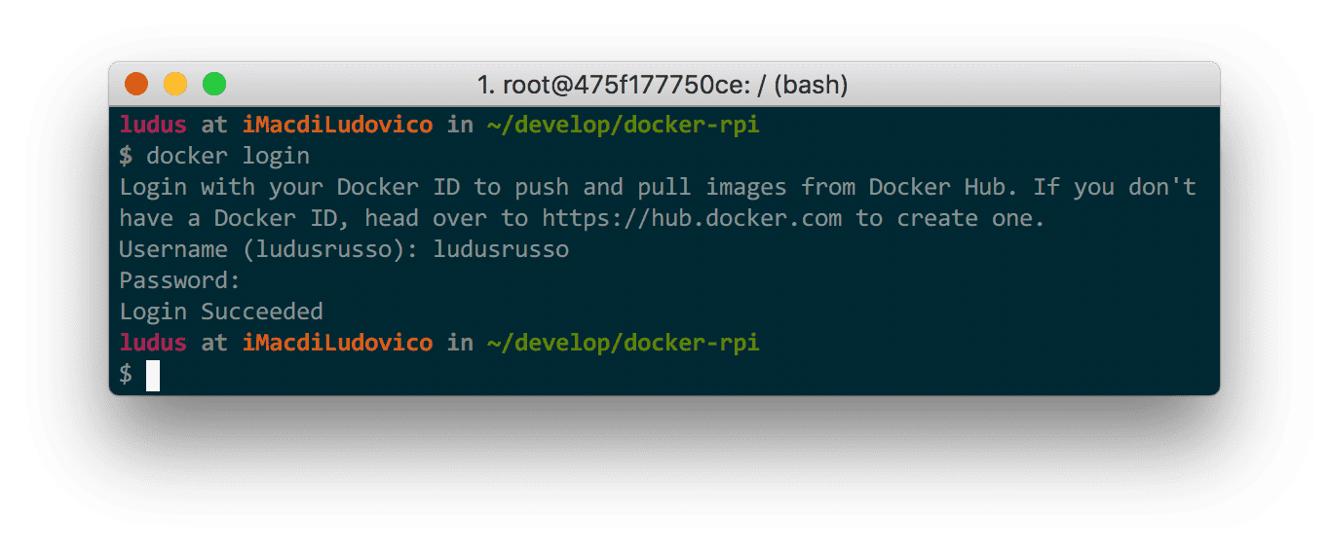1329x551 pixels.
Task: Click 'iMacdiLudovico' hostname in the first prompt
Action: (337, 125)
